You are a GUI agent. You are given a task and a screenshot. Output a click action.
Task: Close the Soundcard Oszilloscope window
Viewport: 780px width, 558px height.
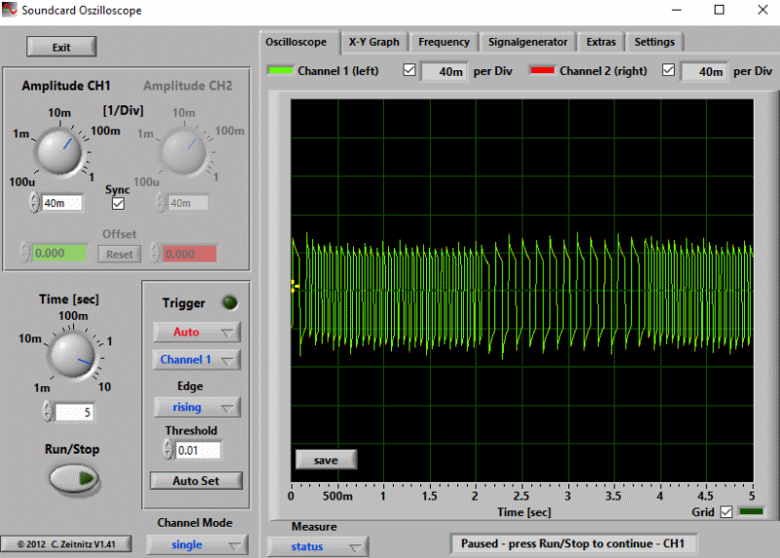(762, 10)
